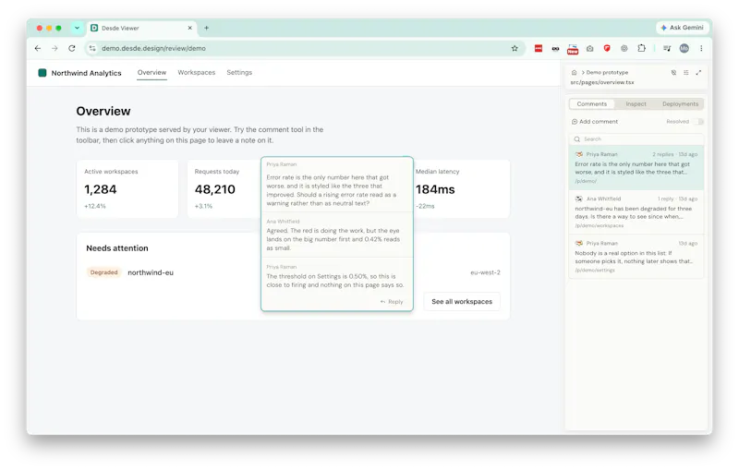Click the Needs attention heading
The width and height of the screenshot is (739, 470).
click(x=117, y=248)
